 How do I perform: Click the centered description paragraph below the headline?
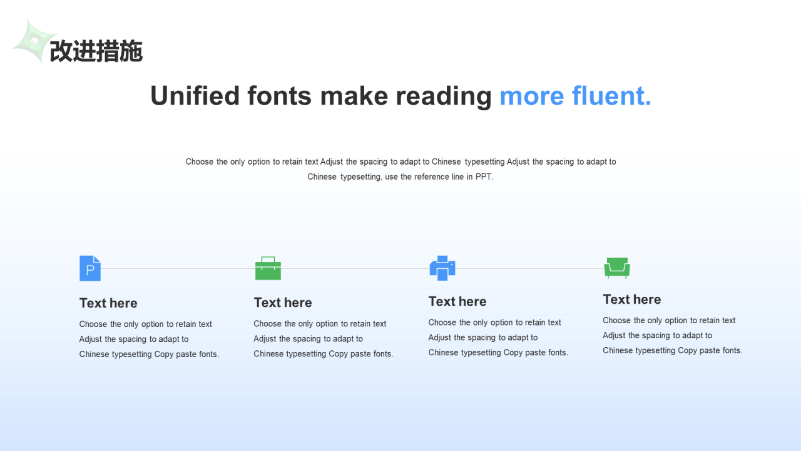point(400,169)
